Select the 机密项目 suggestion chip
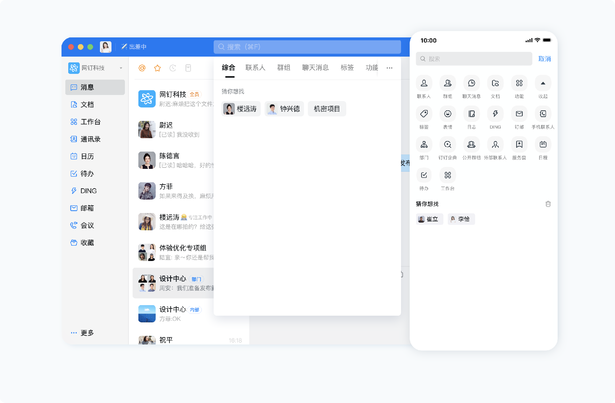This screenshot has width=615, height=403. (327, 109)
